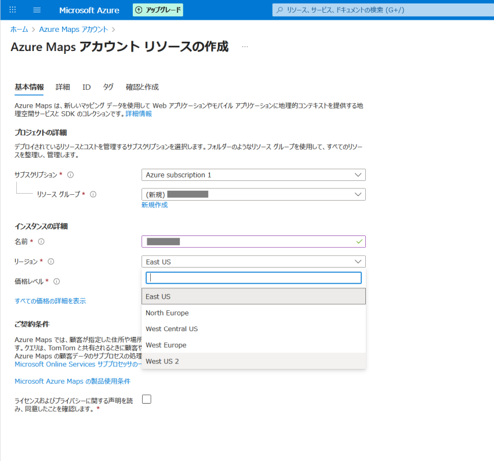Click the アップグレード upgrade button
This screenshot has width=494, height=461.
158,10
